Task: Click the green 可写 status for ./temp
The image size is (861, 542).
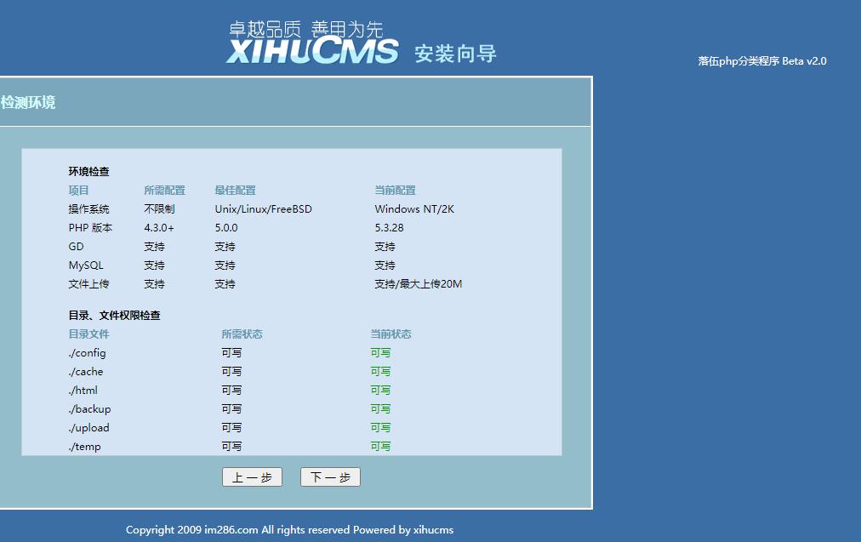Action: point(380,447)
